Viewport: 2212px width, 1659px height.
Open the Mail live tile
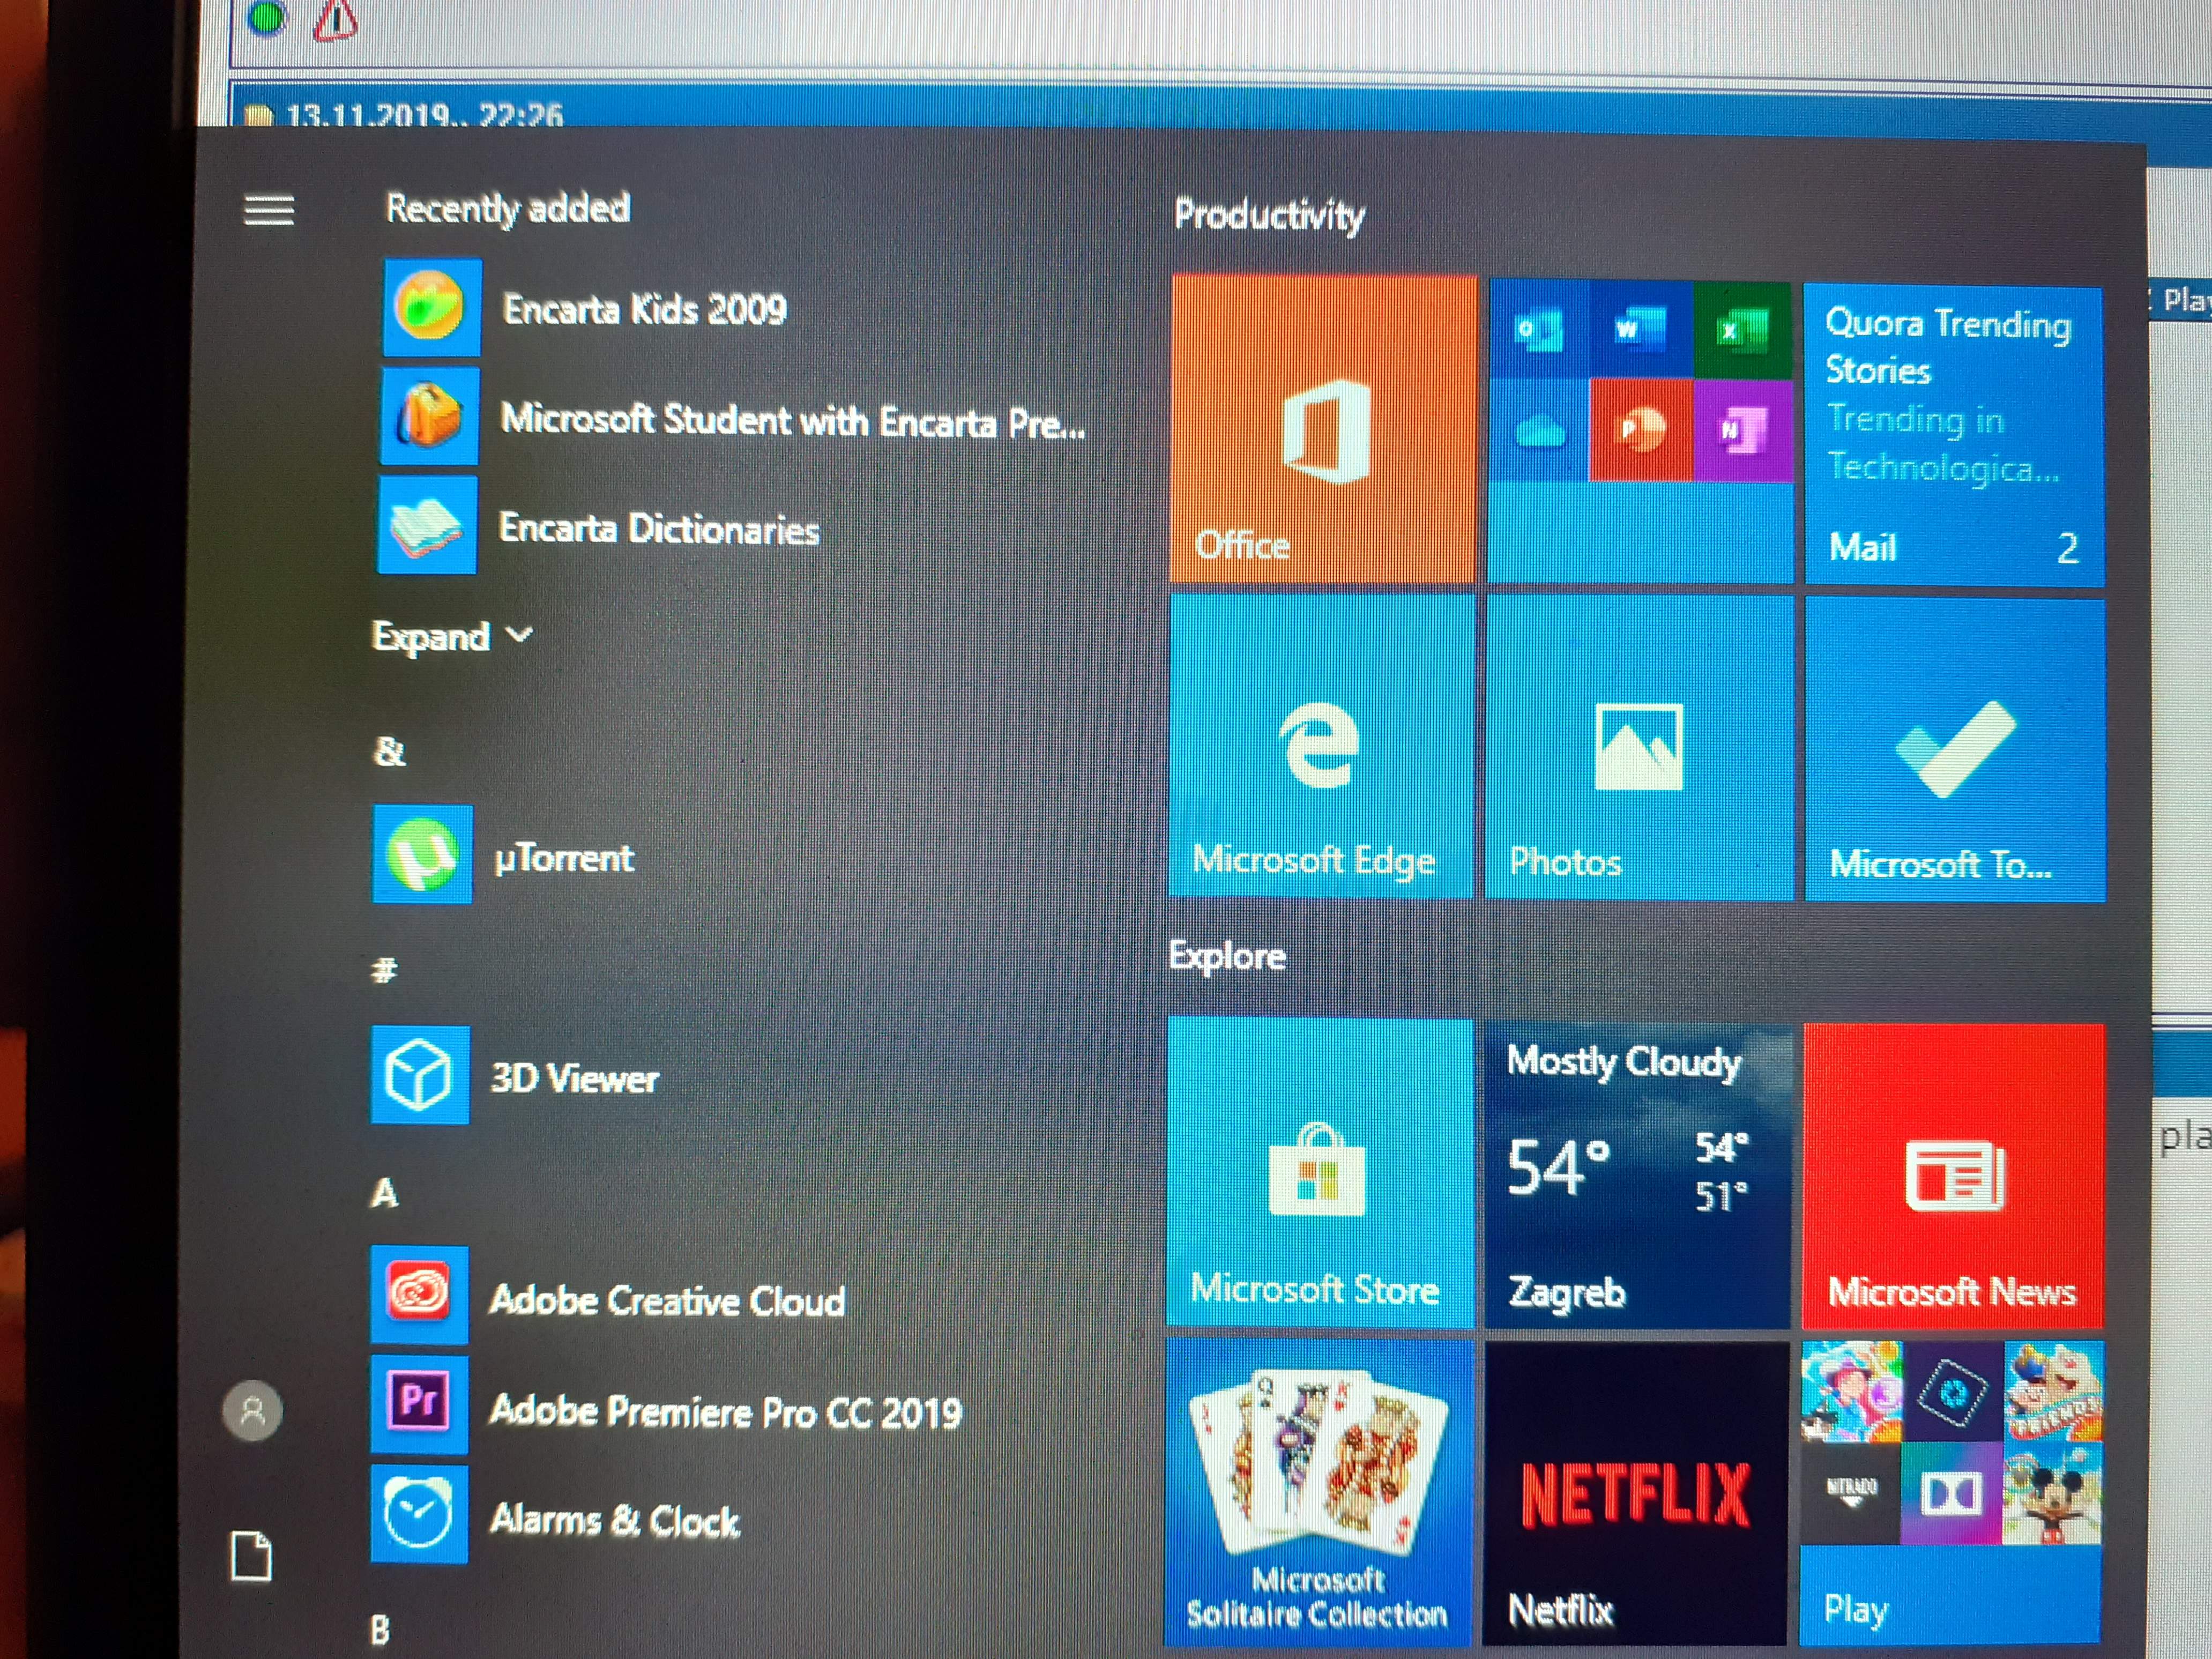[x=1952, y=435]
